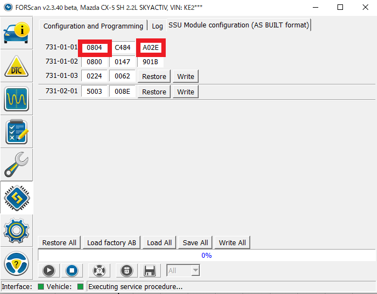Click the 0800 field in row 731-01-02

pyautogui.click(x=94, y=62)
